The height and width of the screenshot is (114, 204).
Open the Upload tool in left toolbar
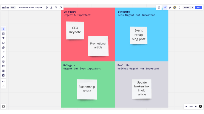3,71
